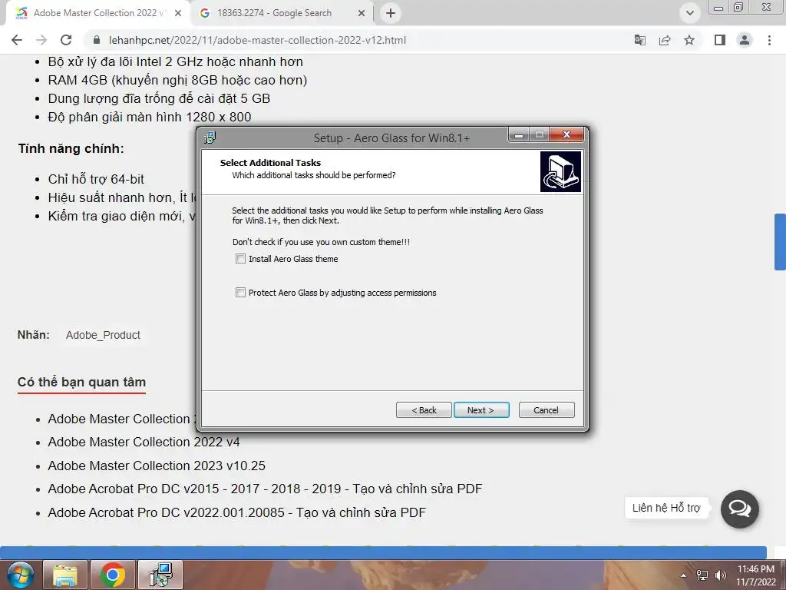Viewport: 786px width, 590px height.
Task: Switch to Adobe Master Collection 2022 tab
Action: point(97,13)
